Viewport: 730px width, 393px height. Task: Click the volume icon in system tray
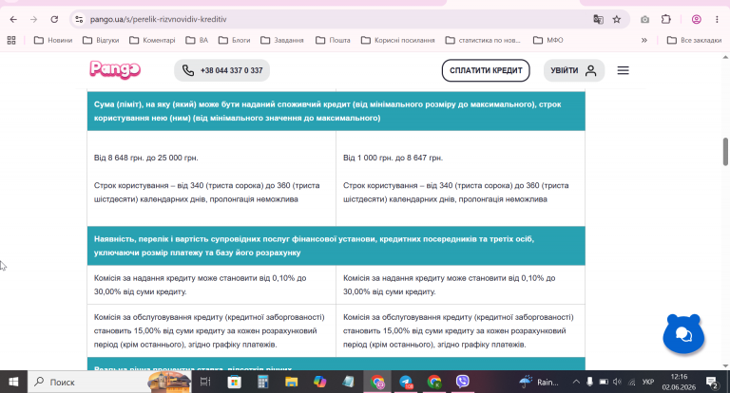coord(617,382)
